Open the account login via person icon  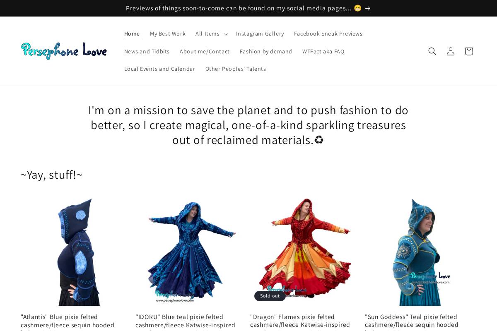click(x=450, y=51)
